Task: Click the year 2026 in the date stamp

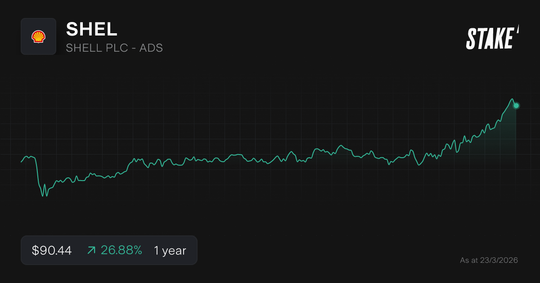Action: 509,260
